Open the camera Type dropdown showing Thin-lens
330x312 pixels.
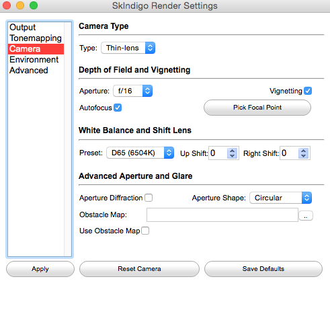128,48
